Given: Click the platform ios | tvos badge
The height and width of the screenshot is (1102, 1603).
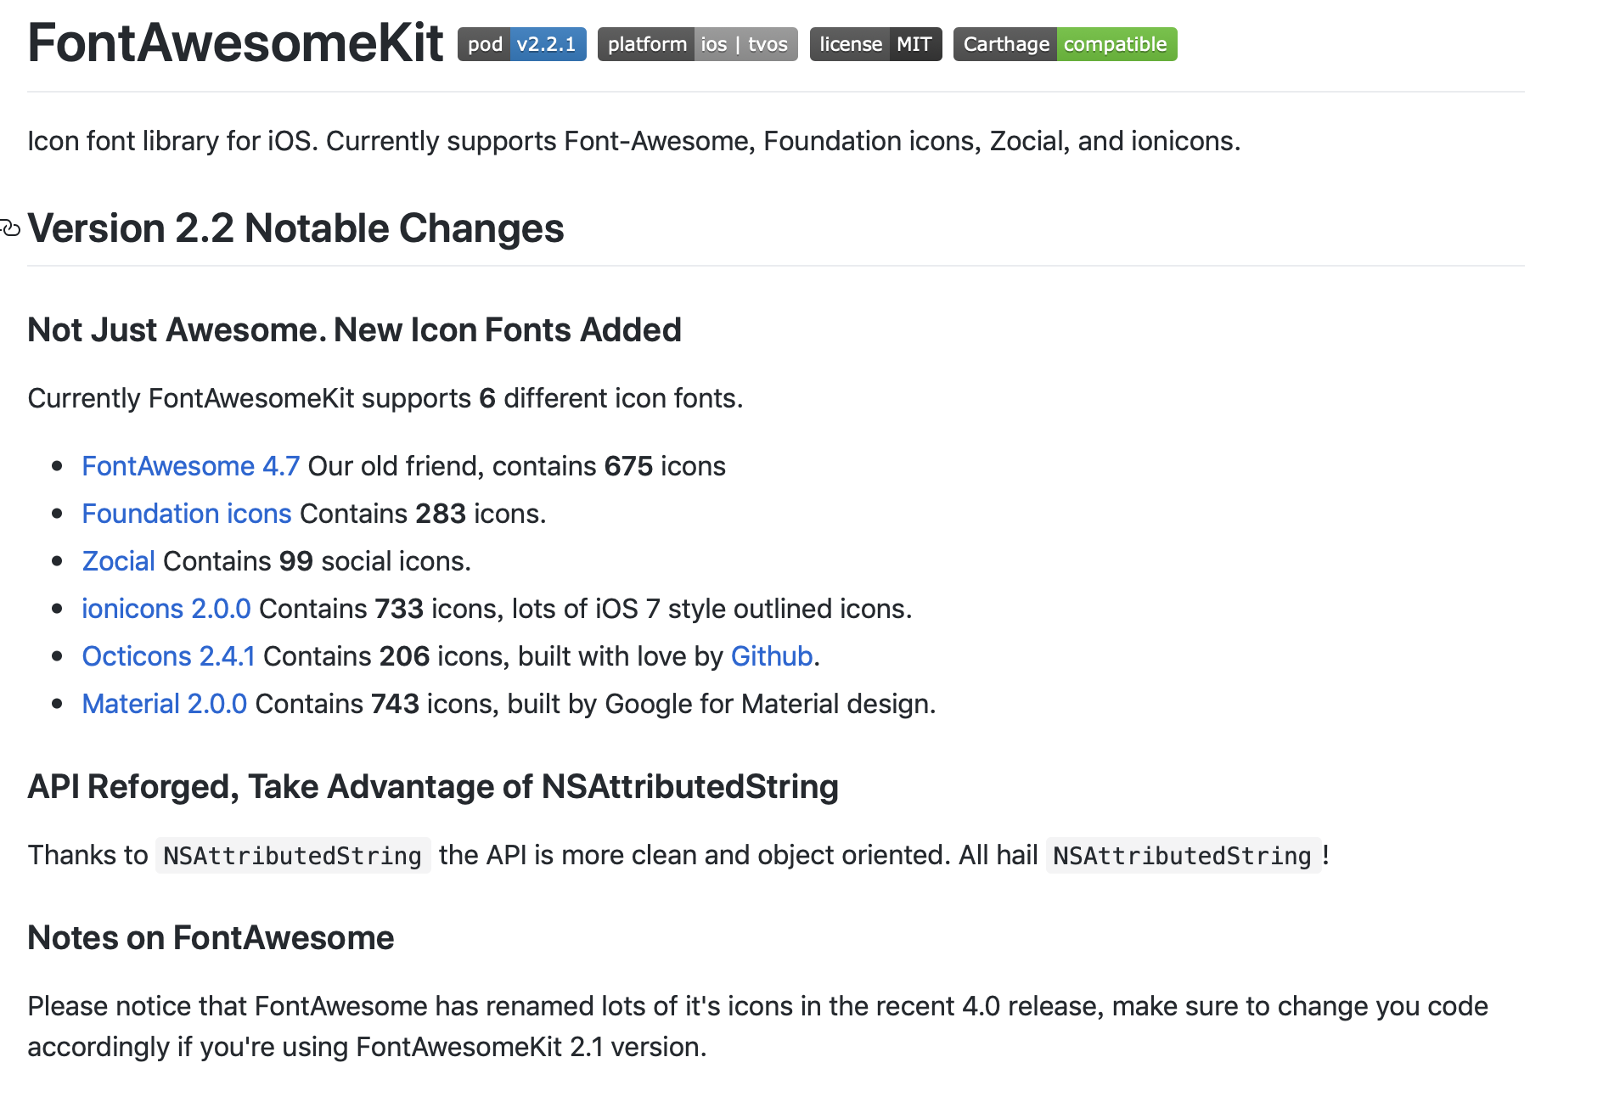Looking at the screenshot, I should 697,44.
